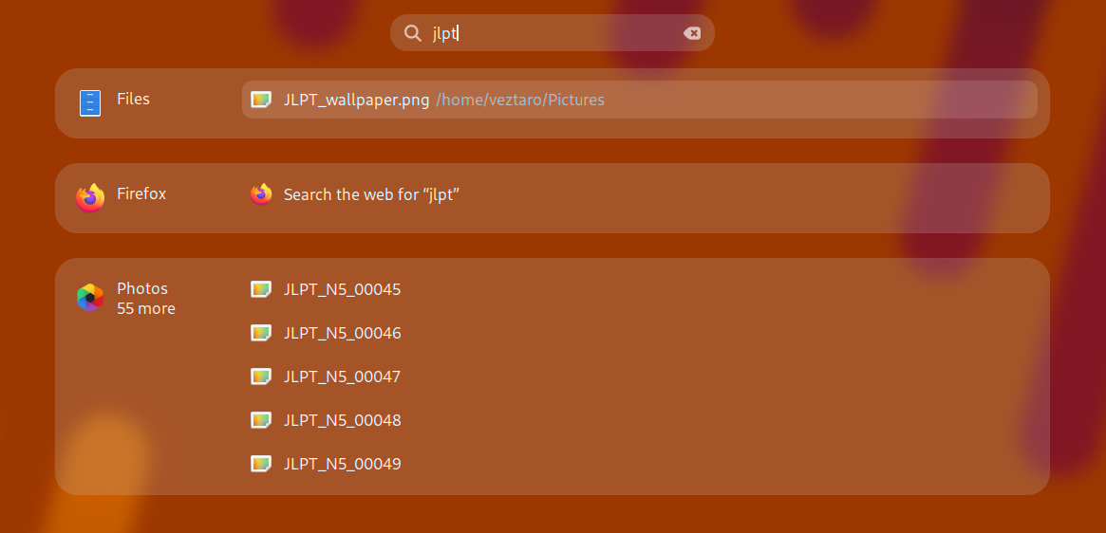Search the web for "jlpt"

(371, 194)
